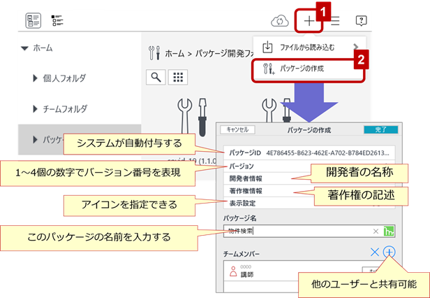The width and height of the screenshot is (430, 298).
Task: Expand the selected パッケージ folder node
Action: (35, 139)
